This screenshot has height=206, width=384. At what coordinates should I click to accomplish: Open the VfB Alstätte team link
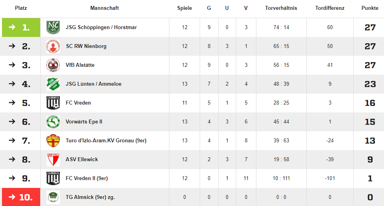click(80, 65)
